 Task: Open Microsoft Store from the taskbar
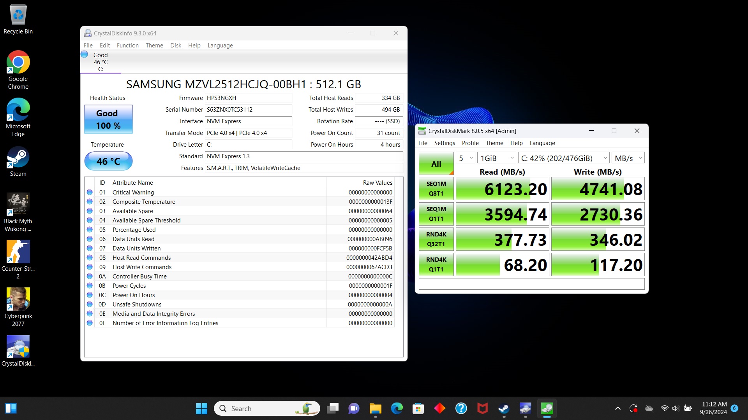click(418, 408)
